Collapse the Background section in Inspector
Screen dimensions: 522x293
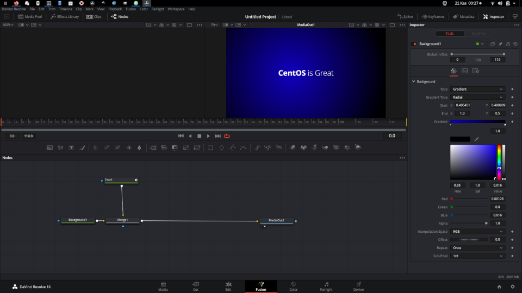click(414, 81)
